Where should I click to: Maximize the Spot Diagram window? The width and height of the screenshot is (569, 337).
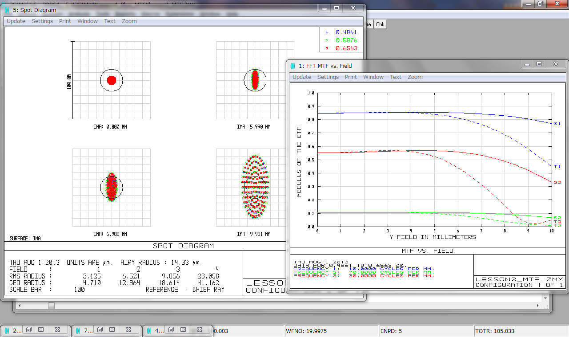coord(337,8)
